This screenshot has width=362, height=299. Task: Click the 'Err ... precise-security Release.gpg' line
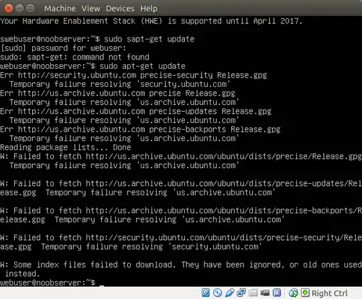133,75
